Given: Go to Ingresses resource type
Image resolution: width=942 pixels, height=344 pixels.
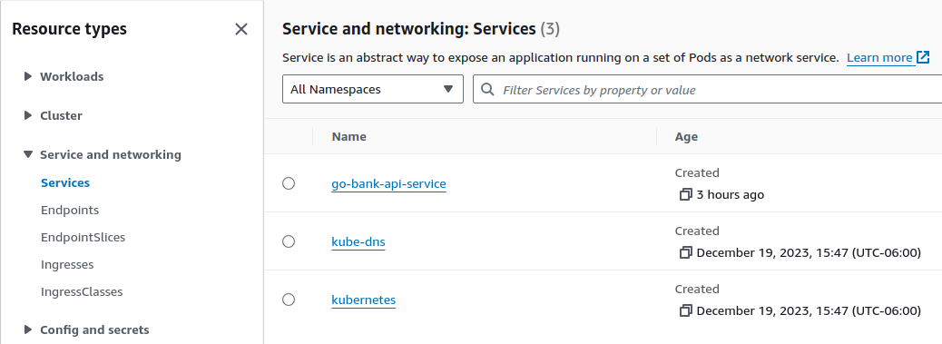Looking at the screenshot, I should [x=67, y=265].
